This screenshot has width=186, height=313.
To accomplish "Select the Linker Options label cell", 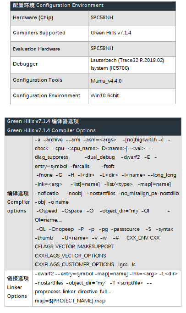I will pos(18,288).
